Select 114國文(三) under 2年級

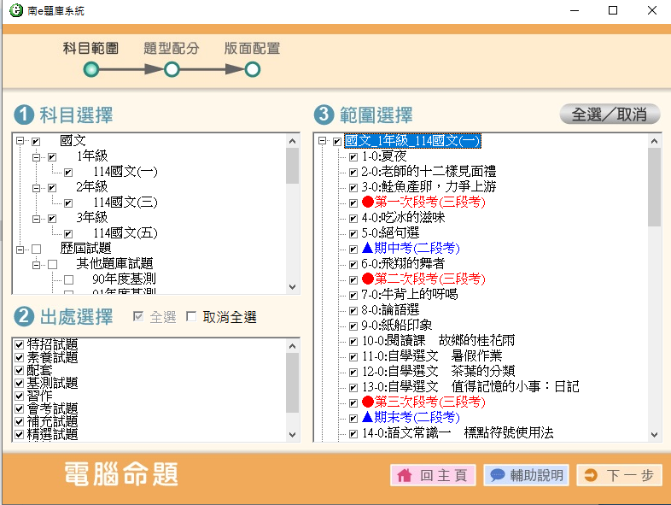click(x=125, y=203)
